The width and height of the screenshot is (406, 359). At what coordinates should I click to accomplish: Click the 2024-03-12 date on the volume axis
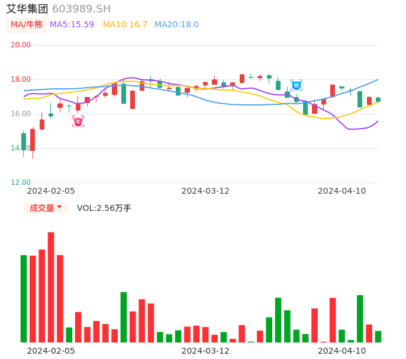205,351
